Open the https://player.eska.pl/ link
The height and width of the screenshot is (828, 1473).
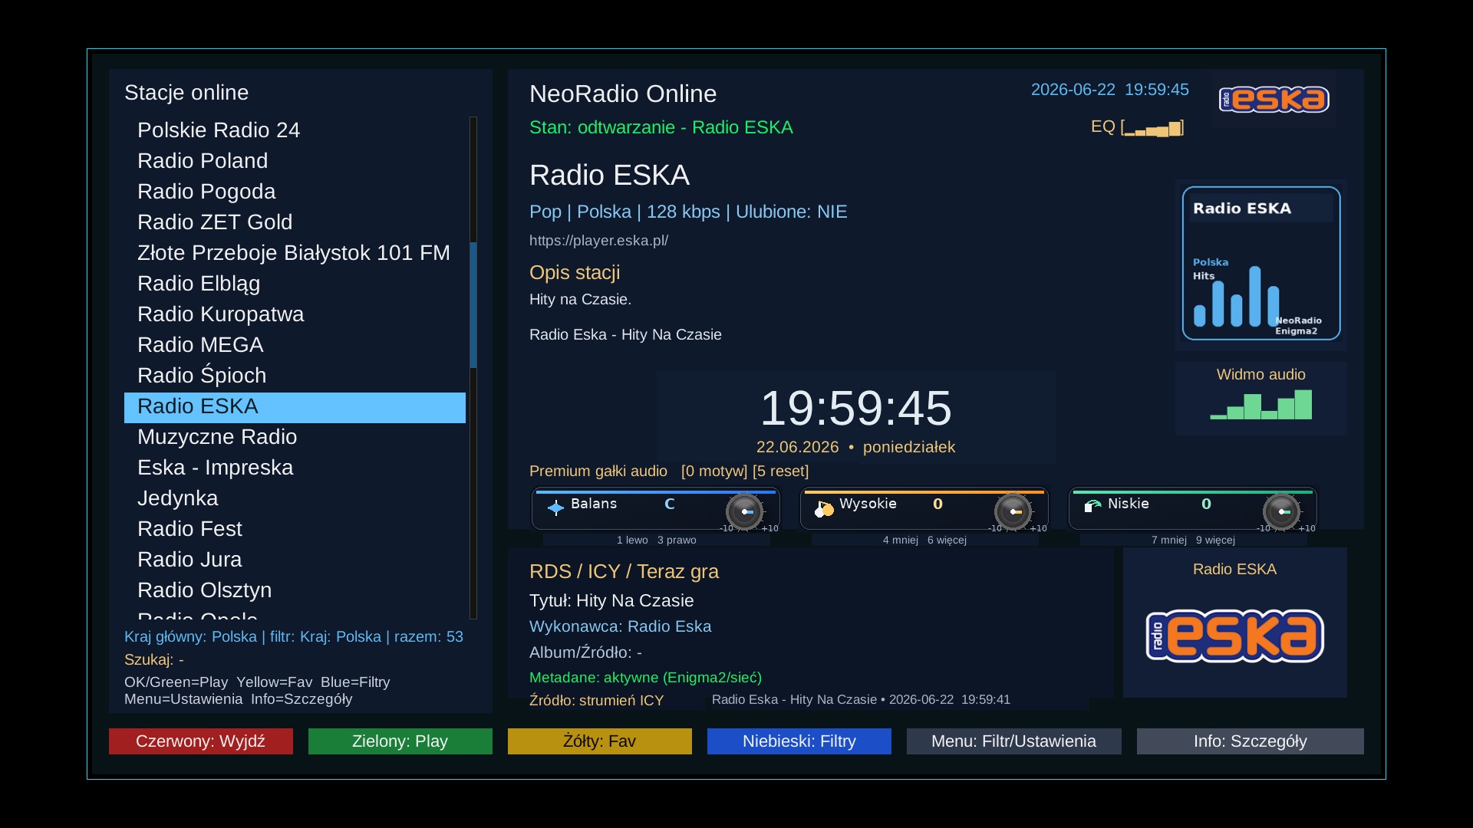point(598,241)
